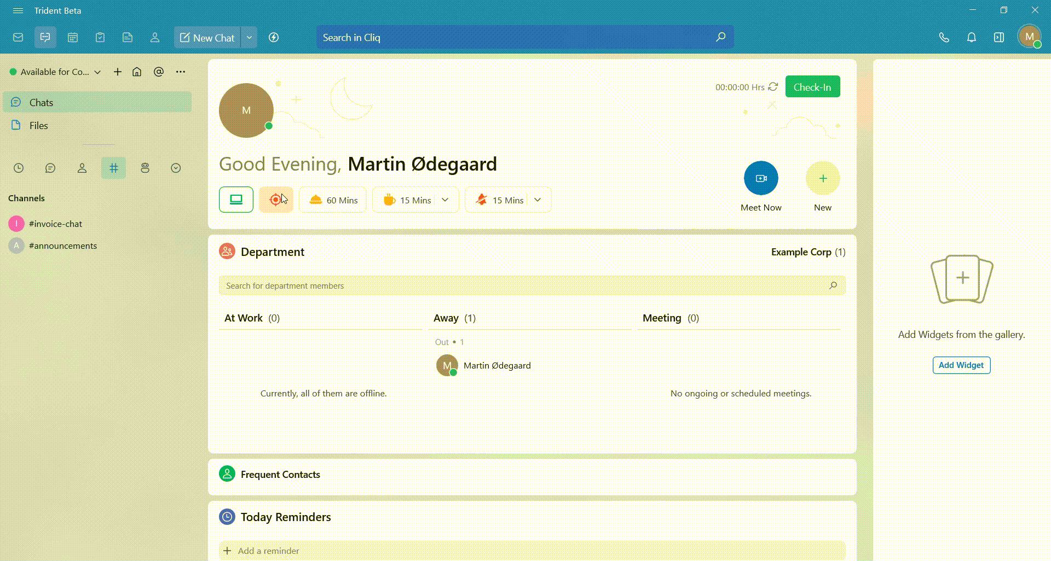
Task: Click the refresh timer icon
Action: [773, 87]
